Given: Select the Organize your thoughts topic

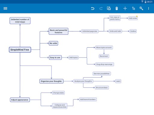Looking at the screenshot, I should (51, 81).
